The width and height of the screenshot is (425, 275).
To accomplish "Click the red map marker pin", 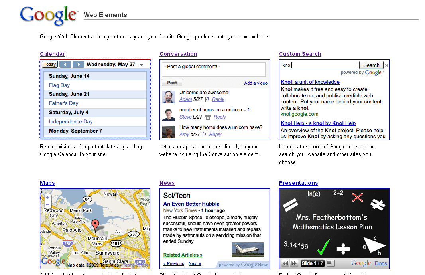I will tap(95, 225).
